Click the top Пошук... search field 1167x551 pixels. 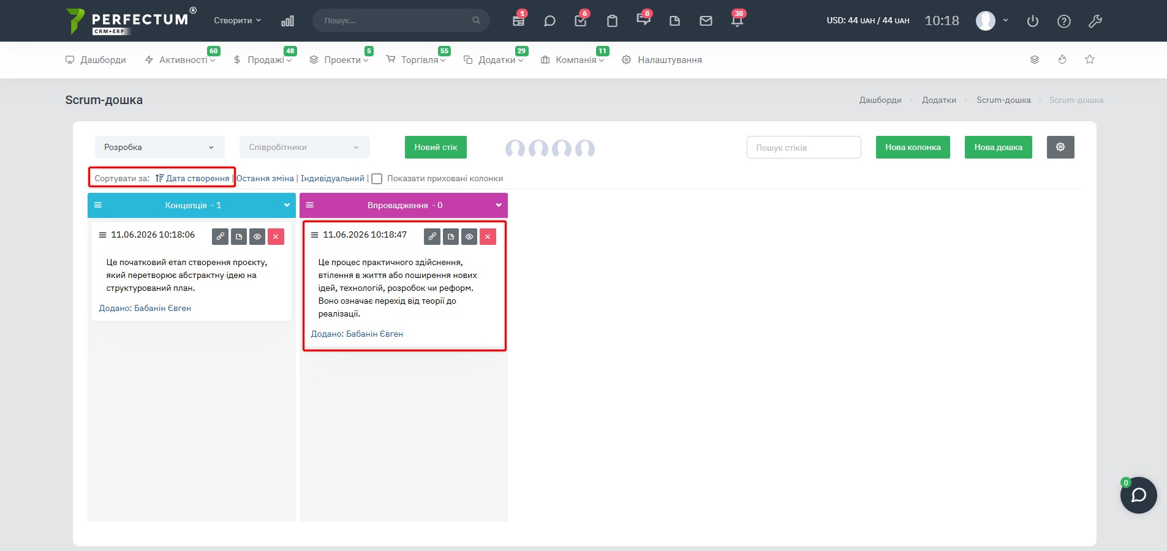401,20
